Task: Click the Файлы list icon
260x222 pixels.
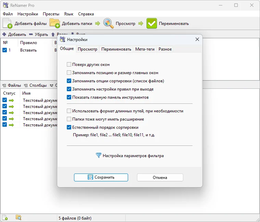Action: click(x=4, y=85)
